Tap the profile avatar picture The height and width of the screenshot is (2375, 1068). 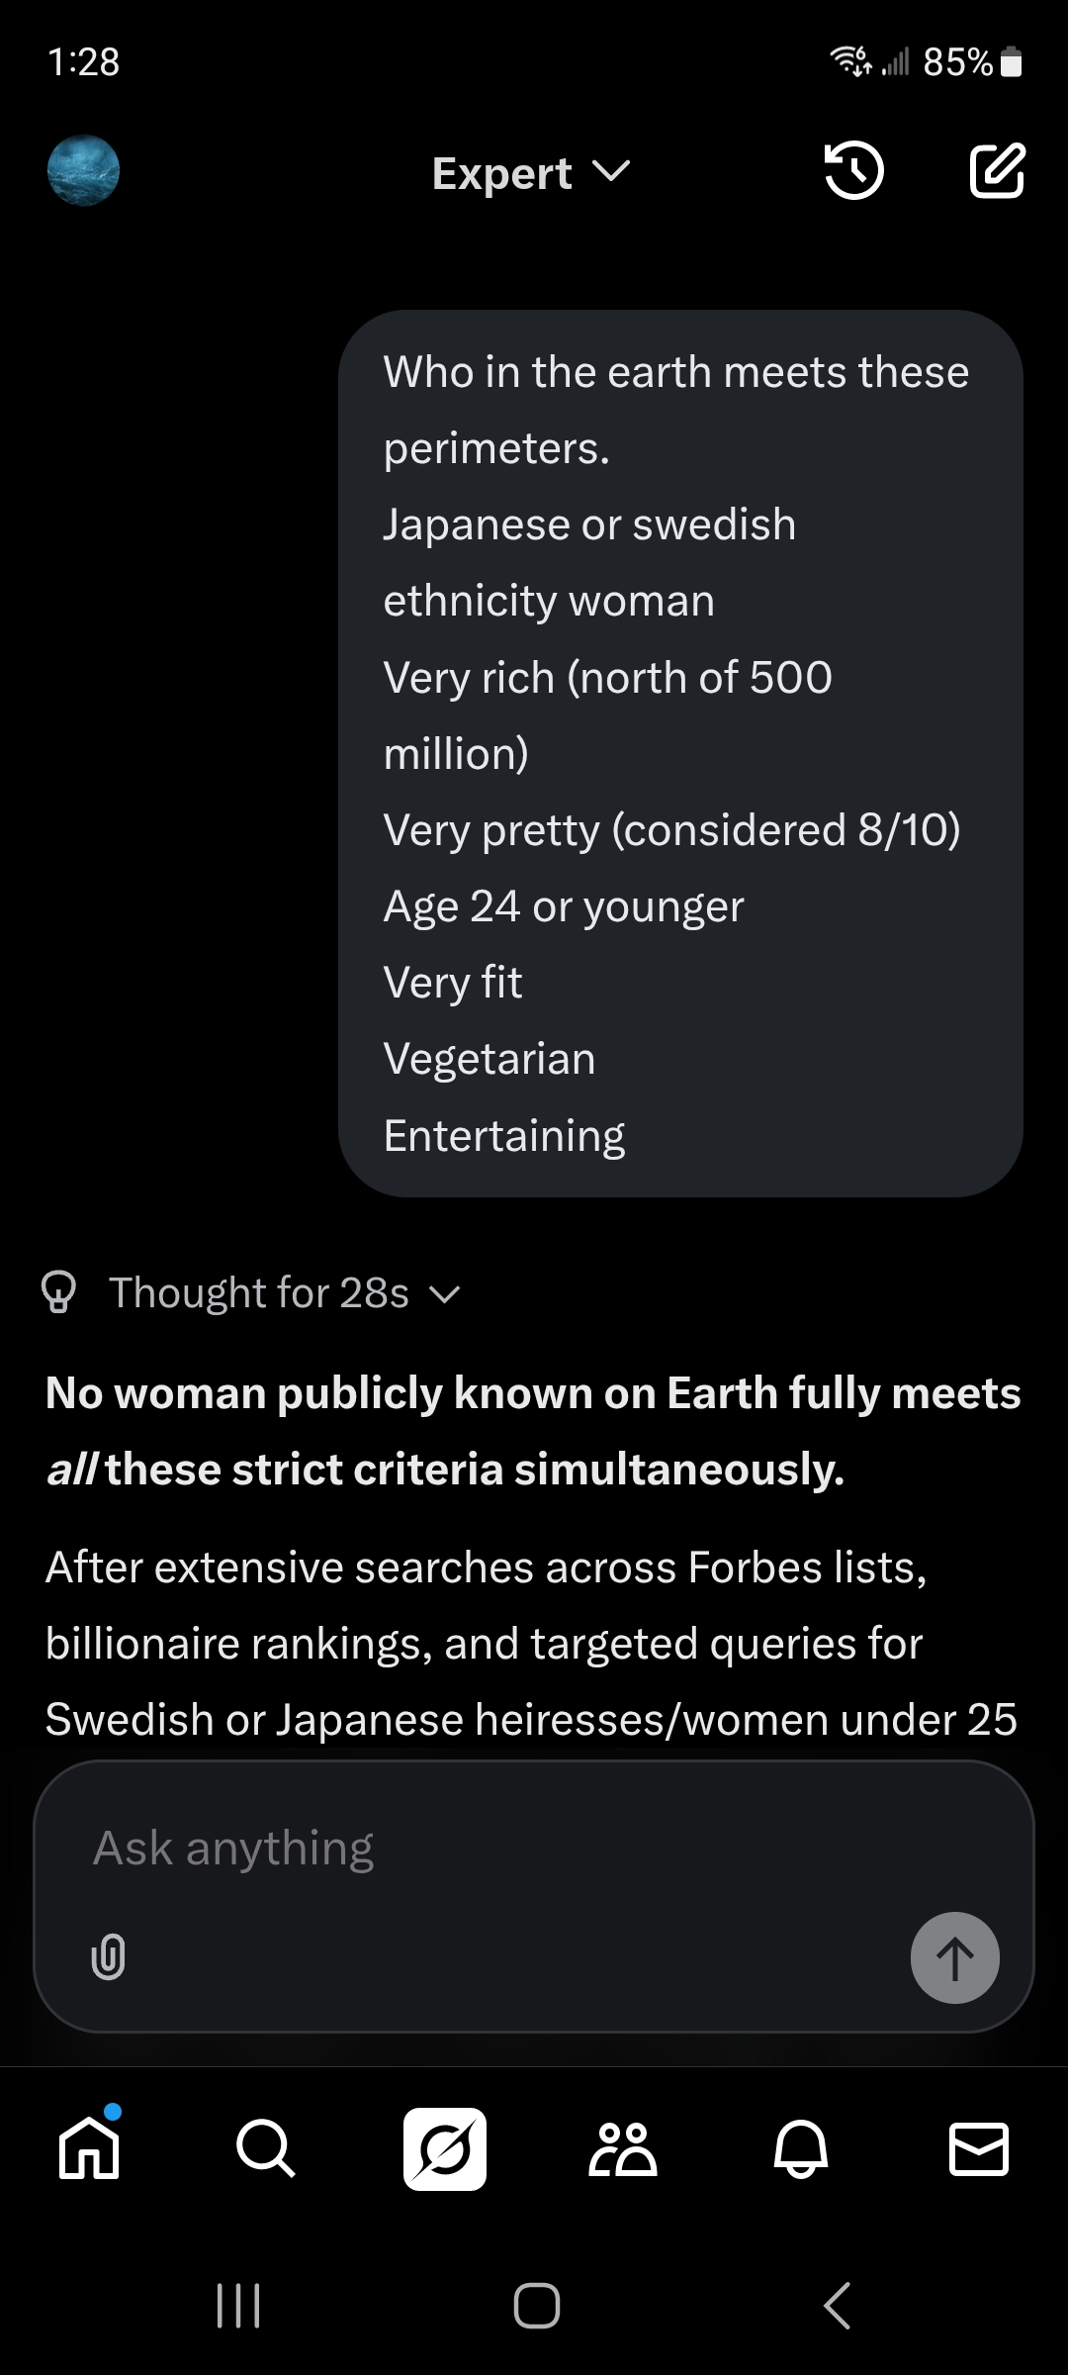click(84, 170)
